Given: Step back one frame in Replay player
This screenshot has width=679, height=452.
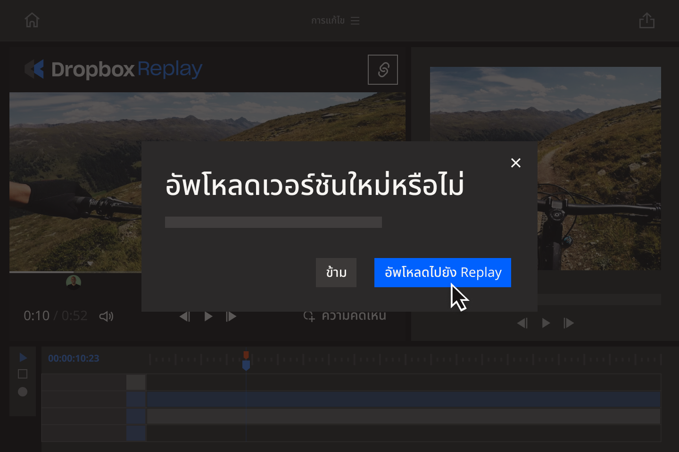Looking at the screenshot, I should (x=185, y=316).
